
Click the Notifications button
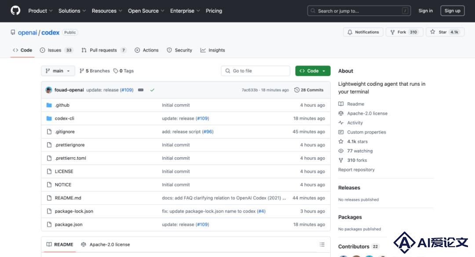pyautogui.click(x=363, y=32)
